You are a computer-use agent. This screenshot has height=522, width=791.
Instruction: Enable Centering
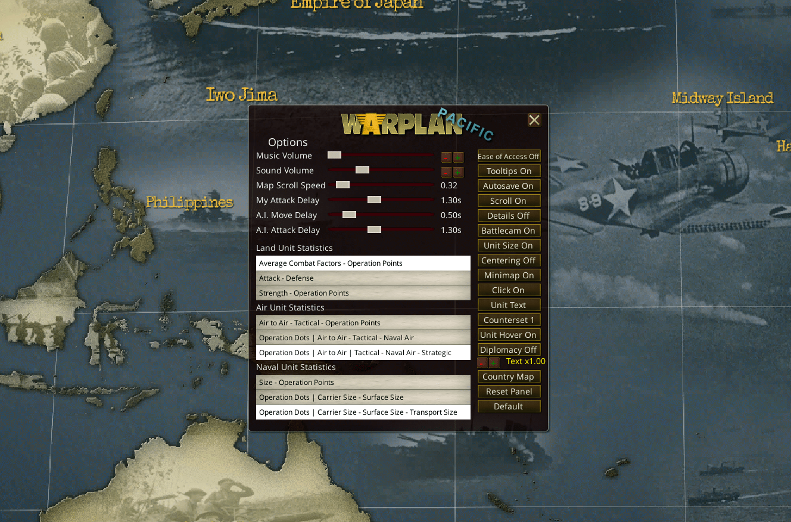pyautogui.click(x=509, y=260)
